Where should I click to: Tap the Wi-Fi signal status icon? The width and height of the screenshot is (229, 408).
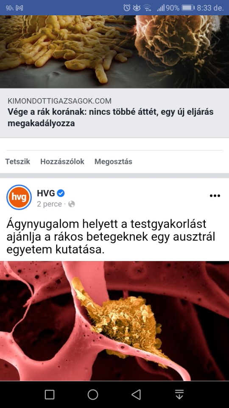pos(148,8)
